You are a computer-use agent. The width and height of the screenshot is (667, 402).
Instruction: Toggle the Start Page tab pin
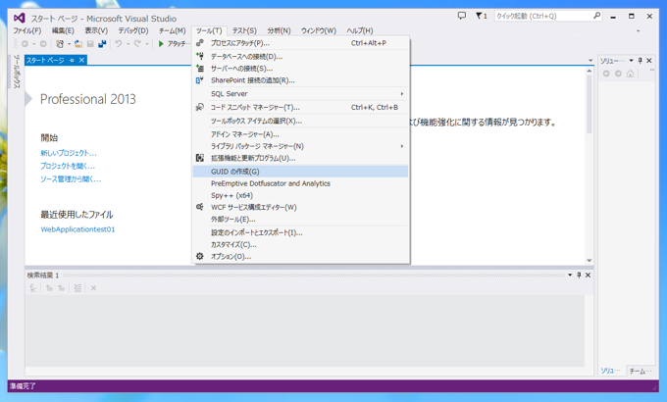(72, 61)
